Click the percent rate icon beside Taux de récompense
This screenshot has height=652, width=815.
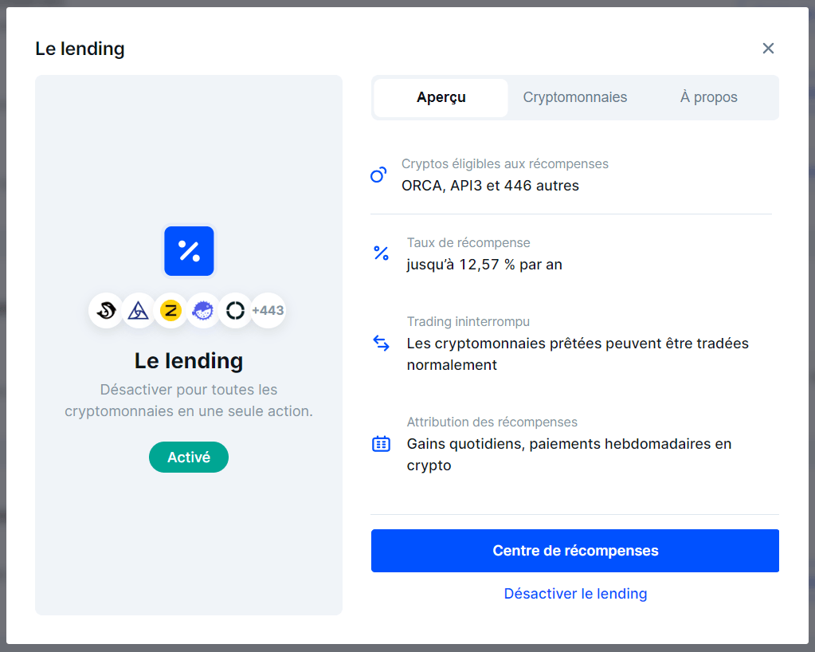[x=381, y=253]
